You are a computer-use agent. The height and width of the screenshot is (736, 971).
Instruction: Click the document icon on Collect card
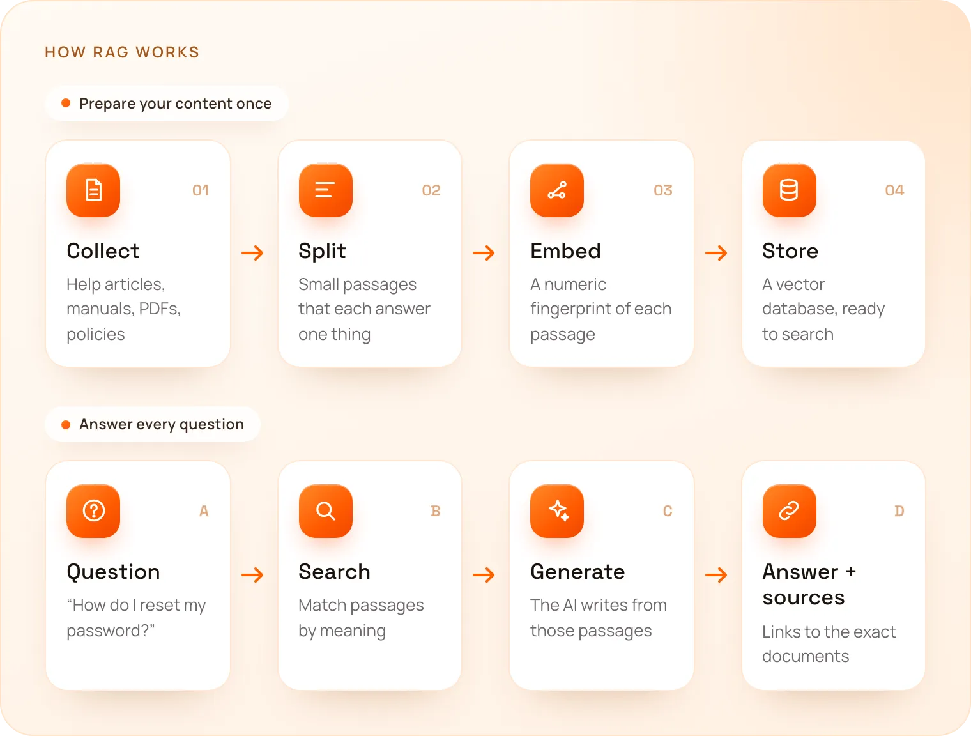[x=93, y=190]
